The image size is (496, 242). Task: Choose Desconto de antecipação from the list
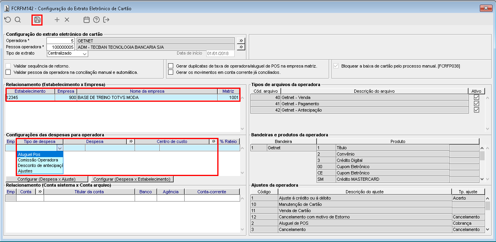tap(39, 165)
